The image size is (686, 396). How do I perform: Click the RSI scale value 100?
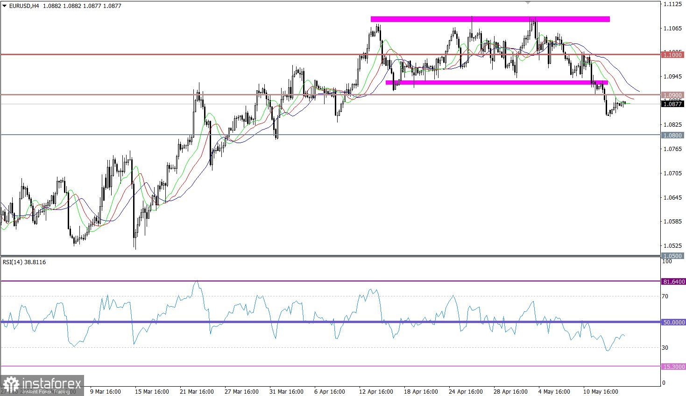pyautogui.click(x=667, y=262)
